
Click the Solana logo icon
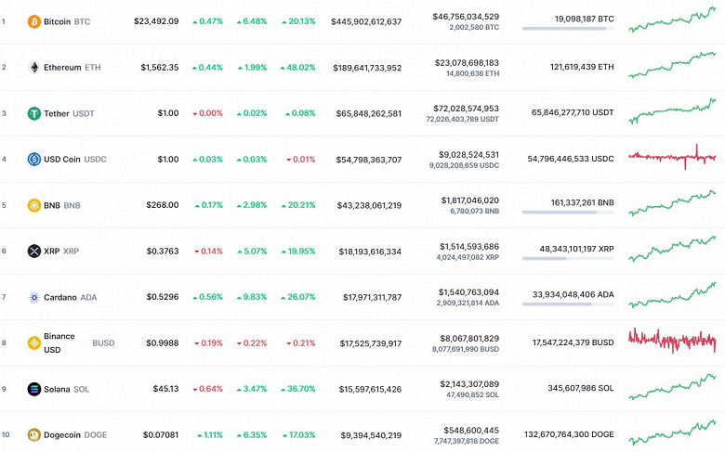click(x=34, y=389)
